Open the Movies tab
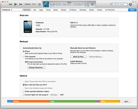This screenshot has width=138, height=109. coord(64,10)
